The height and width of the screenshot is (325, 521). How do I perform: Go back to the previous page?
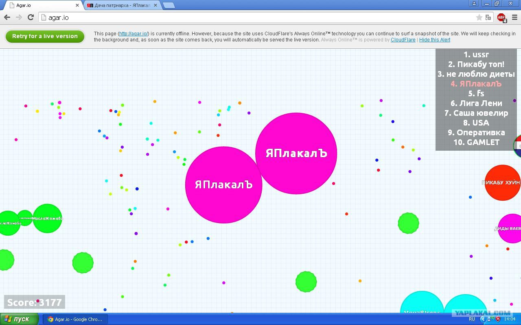(x=7, y=17)
